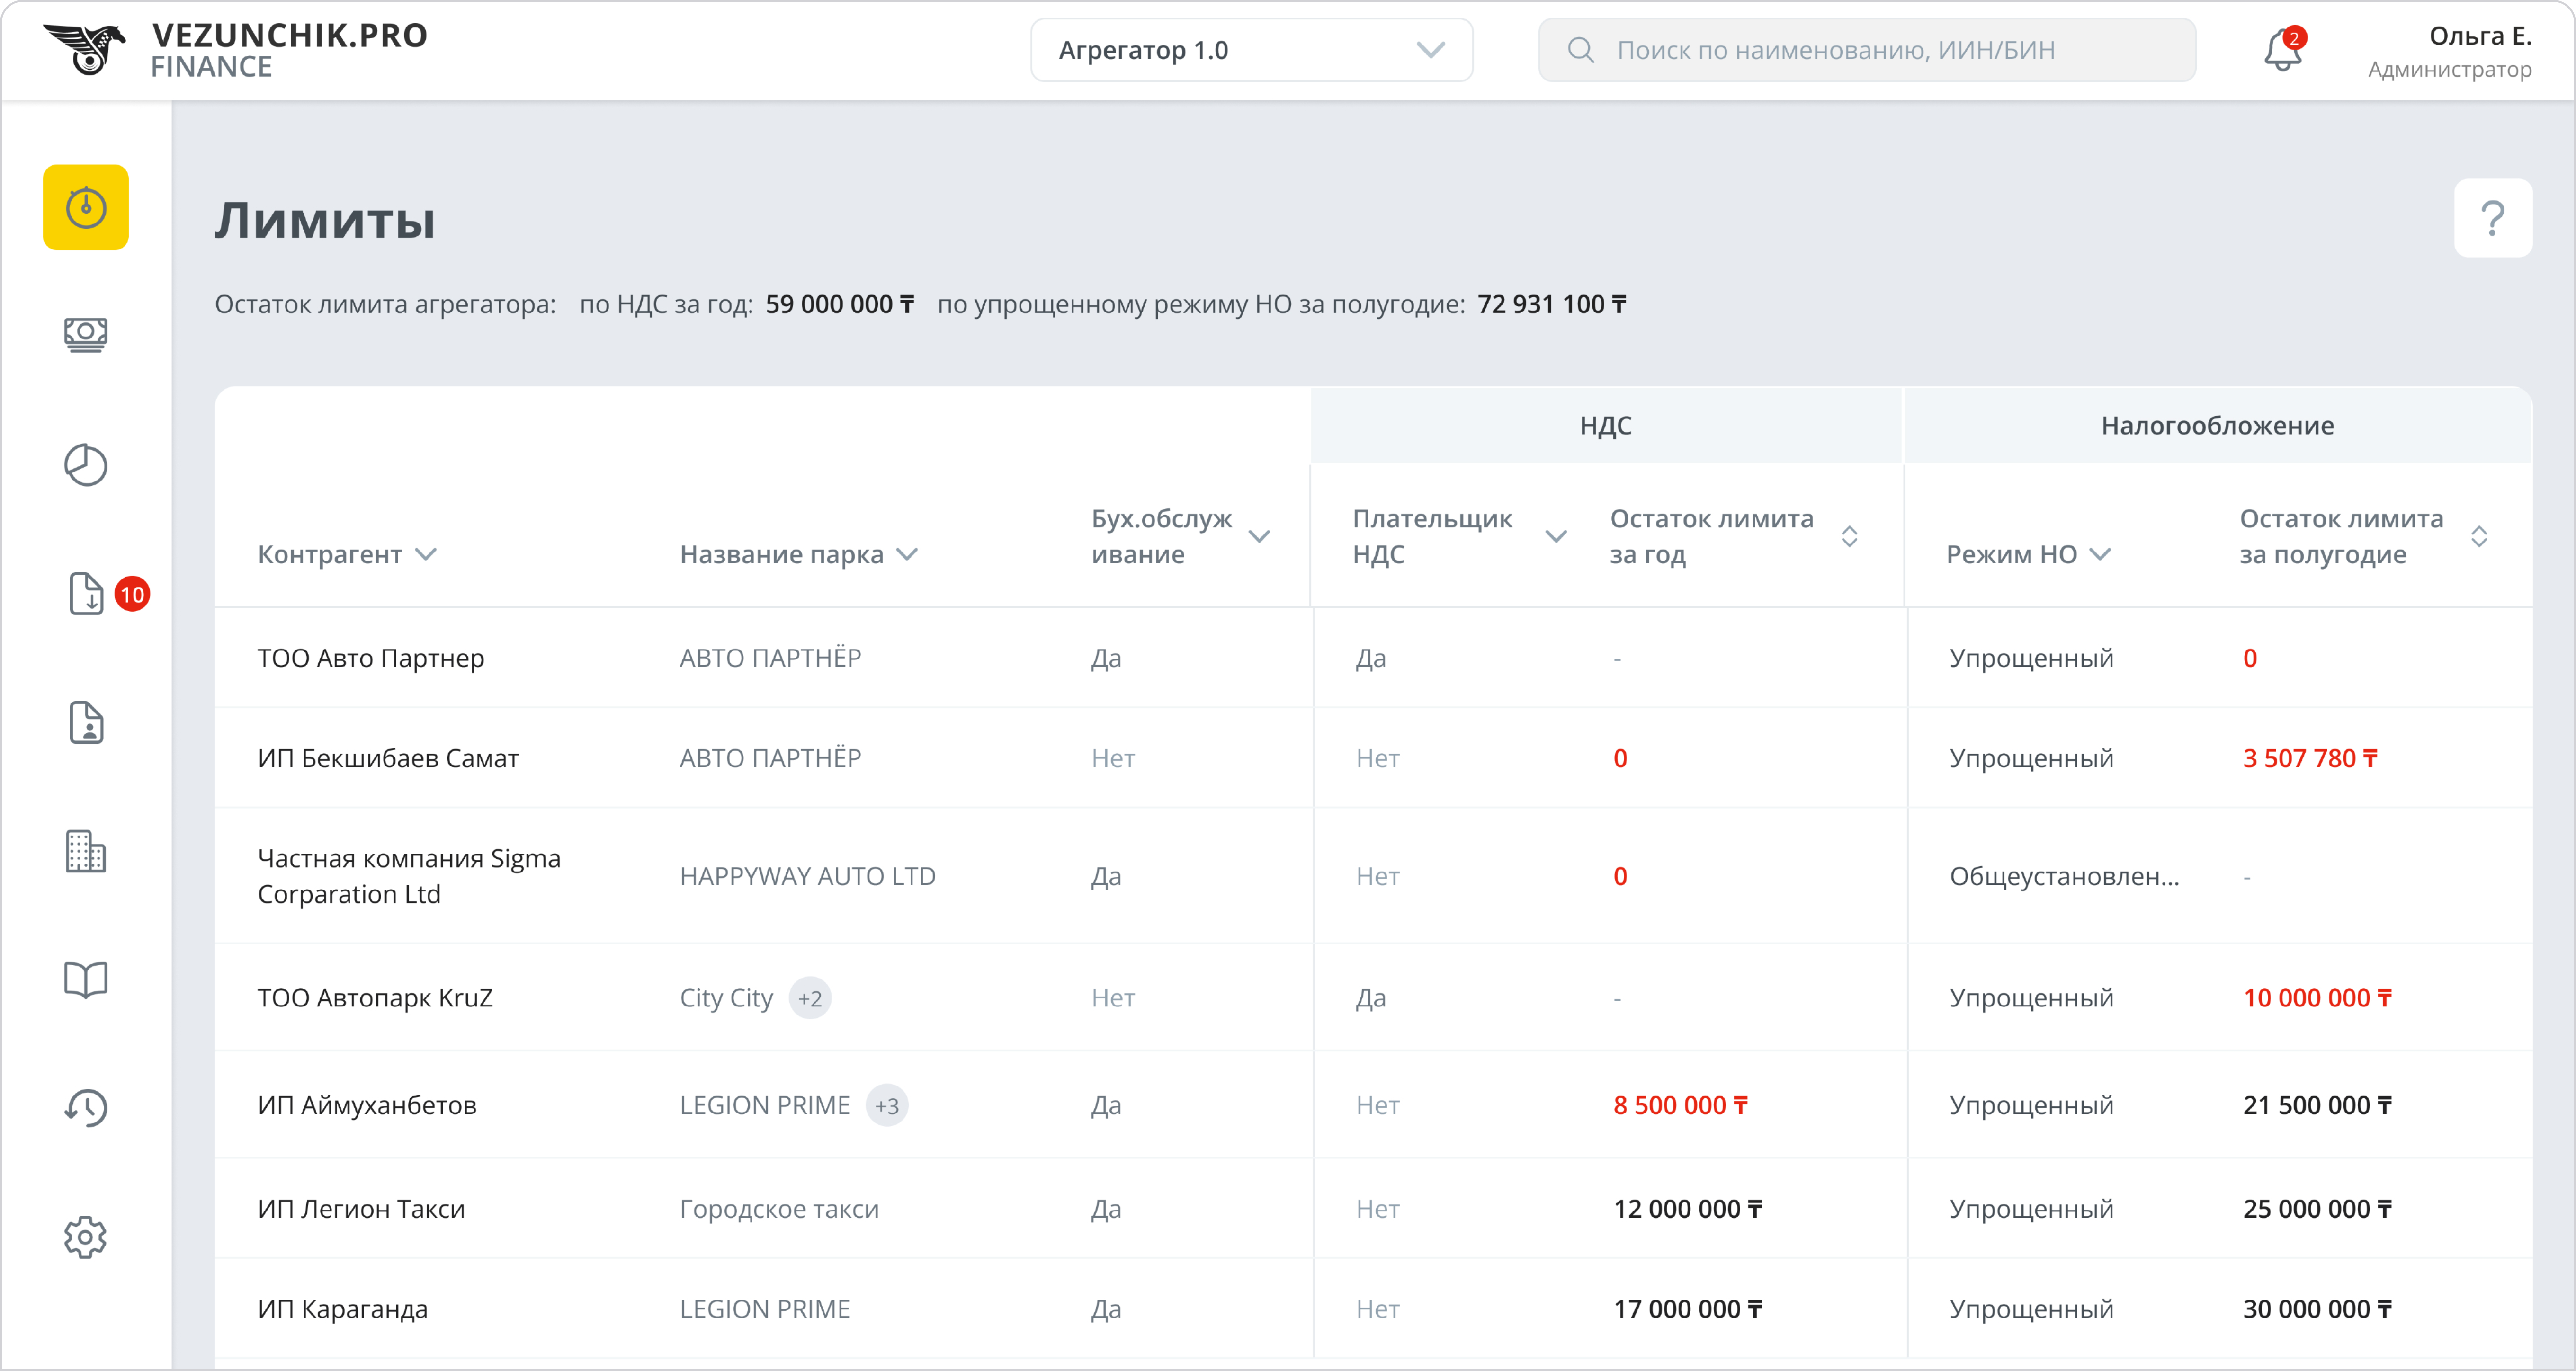Open the history clock sidebar icon
Image resolution: width=2576 pixels, height=1371 pixels.
(85, 1107)
